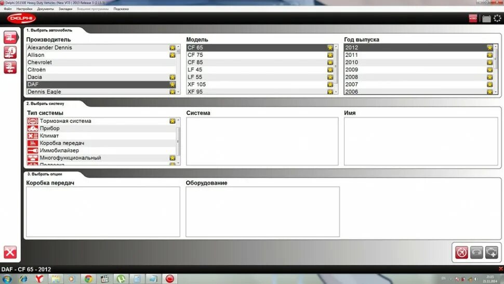Image resolution: width=504 pixels, height=284 pixels.
Task: Click the bottom left-sidebar icon below the info icon
Action: (x=10, y=67)
